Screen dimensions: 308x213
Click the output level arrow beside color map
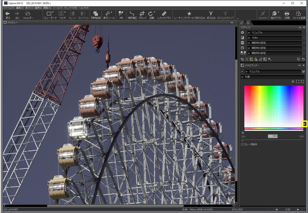point(305,124)
